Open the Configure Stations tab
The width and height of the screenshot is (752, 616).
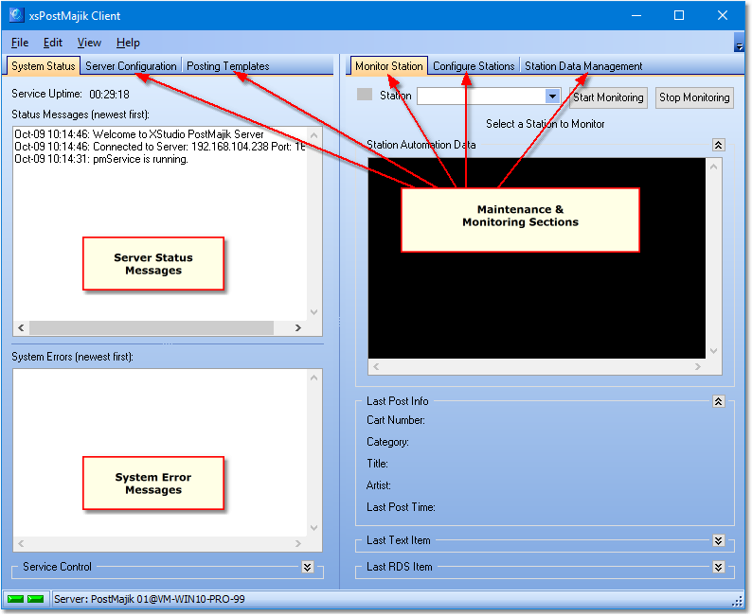[474, 66]
